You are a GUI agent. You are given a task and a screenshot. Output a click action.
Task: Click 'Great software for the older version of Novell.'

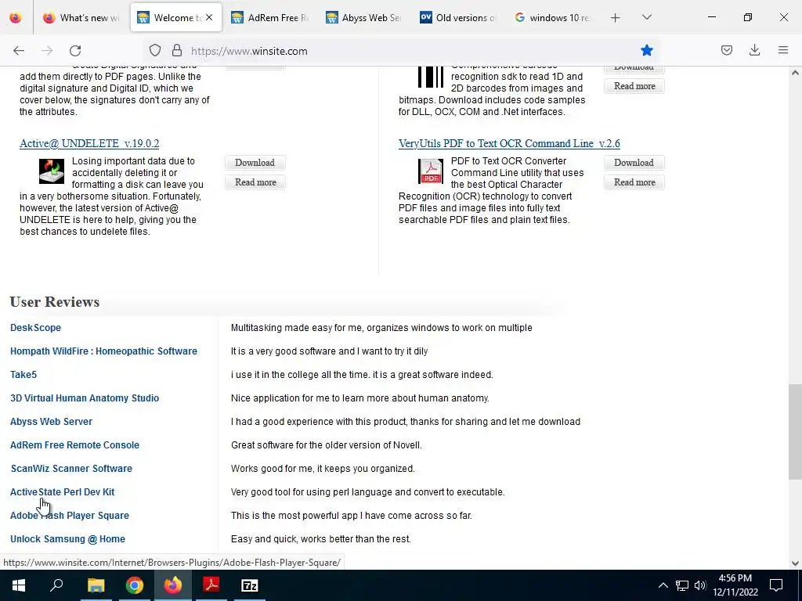coord(327,445)
